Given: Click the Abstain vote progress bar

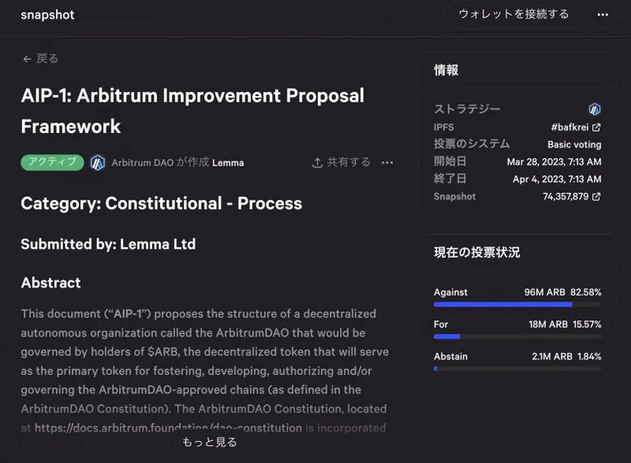Looking at the screenshot, I should tap(518, 369).
